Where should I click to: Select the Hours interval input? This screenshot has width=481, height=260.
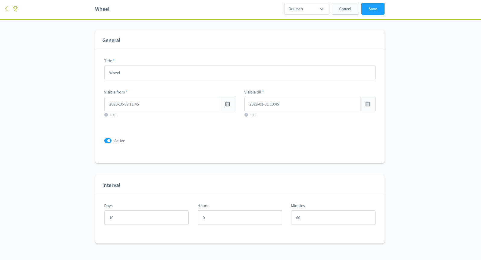click(x=240, y=218)
